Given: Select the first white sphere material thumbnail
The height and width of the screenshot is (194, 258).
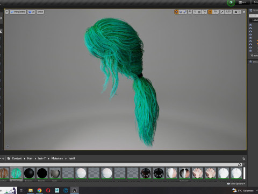Looking at the screenshot, I should [x=81, y=173].
